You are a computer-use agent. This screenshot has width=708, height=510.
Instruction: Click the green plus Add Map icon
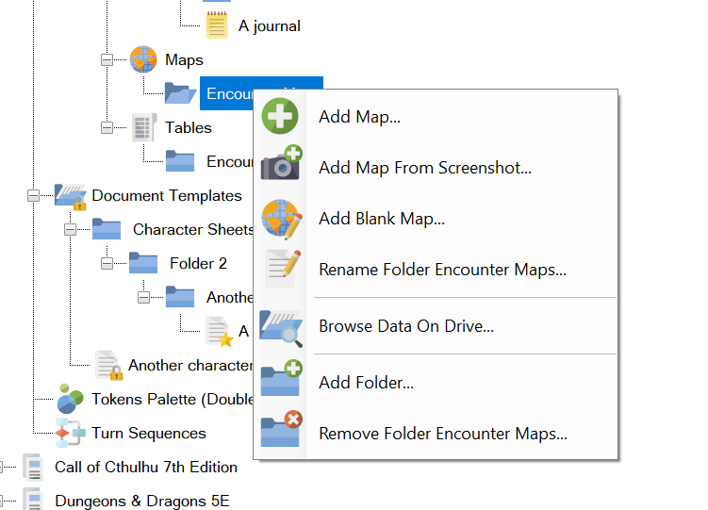280,117
